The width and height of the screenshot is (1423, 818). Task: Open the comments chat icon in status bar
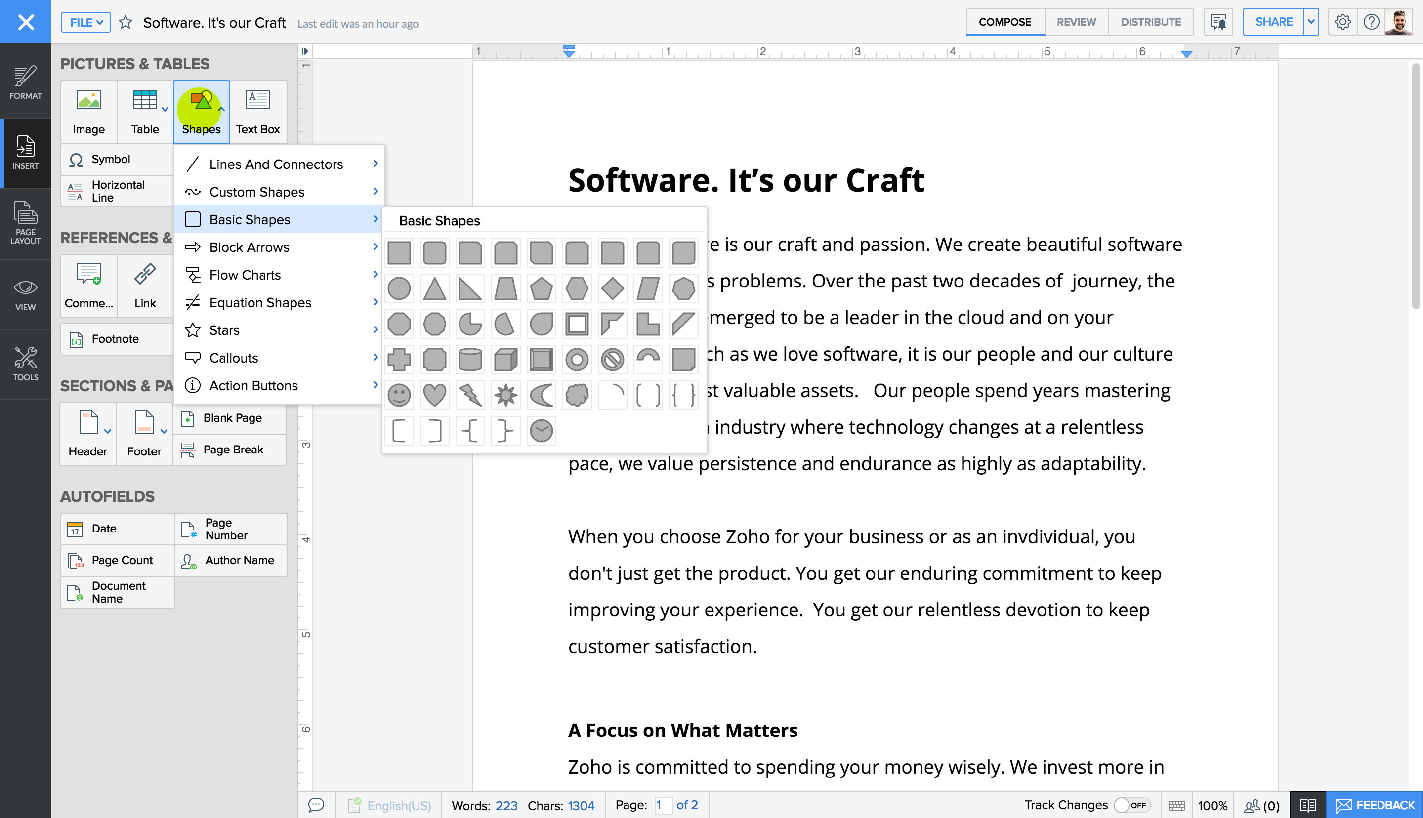tap(316, 805)
